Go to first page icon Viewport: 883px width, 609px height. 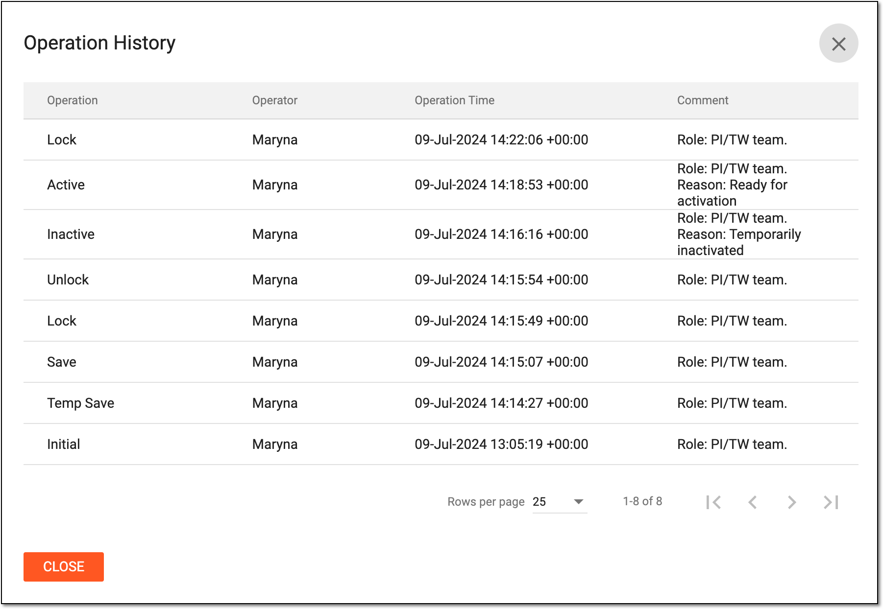pyautogui.click(x=713, y=502)
